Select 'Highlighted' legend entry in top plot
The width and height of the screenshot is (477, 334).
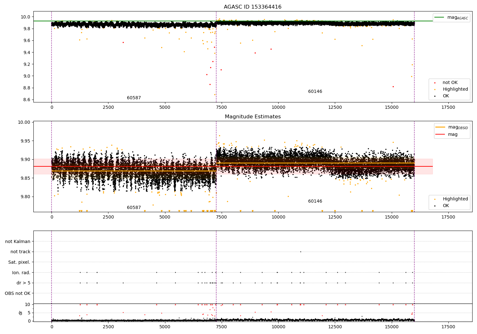click(x=455, y=89)
